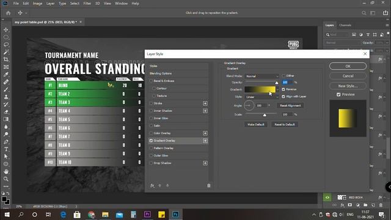Add another Stroke effect with plus icon
The width and height of the screenshot is (391, 220).
pos(205,103)
